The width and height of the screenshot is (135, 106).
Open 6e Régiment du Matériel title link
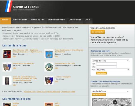[x=23, y=63]
